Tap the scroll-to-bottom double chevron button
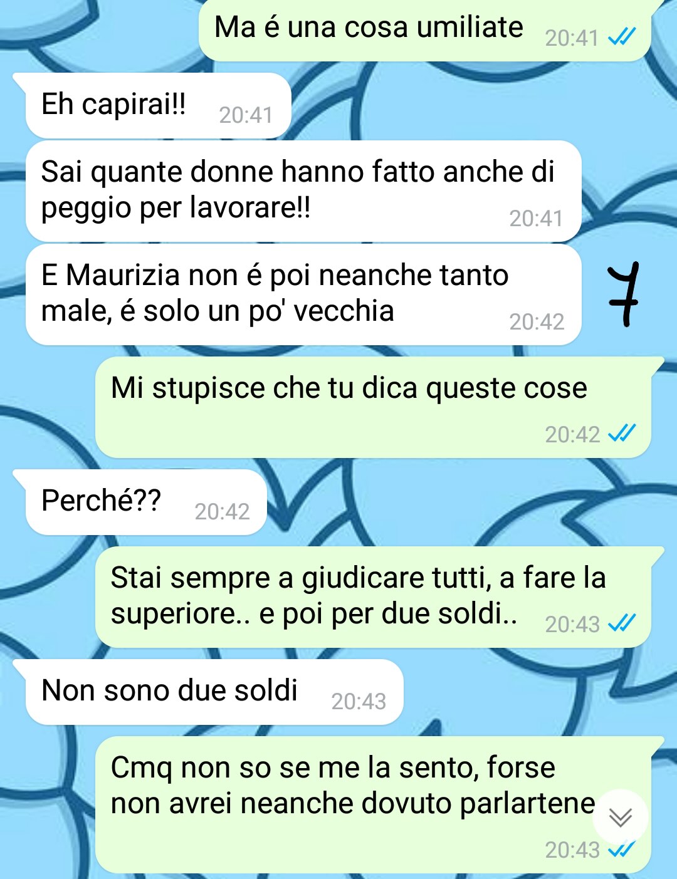This screenshot has width=677, height=879. pyautogui.click(x=620, y=817)
